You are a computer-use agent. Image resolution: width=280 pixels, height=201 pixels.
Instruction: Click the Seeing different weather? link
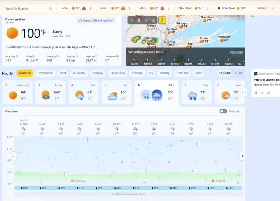pos(96,20)
